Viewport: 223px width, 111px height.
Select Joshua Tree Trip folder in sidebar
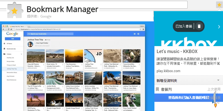click(12, 69)
